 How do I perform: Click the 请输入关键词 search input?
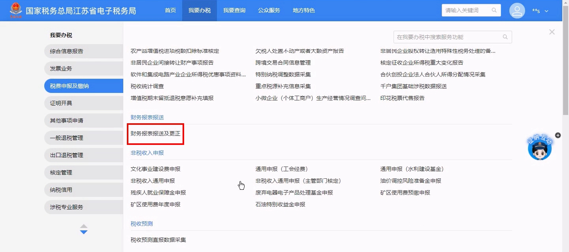(466, 10)
